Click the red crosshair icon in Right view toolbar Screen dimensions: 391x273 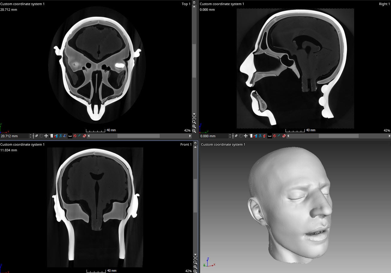coord(274,136)
